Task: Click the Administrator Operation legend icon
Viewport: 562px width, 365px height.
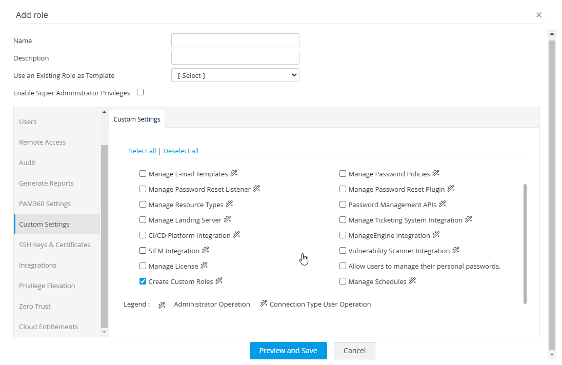Action: [x=162, y=305]
